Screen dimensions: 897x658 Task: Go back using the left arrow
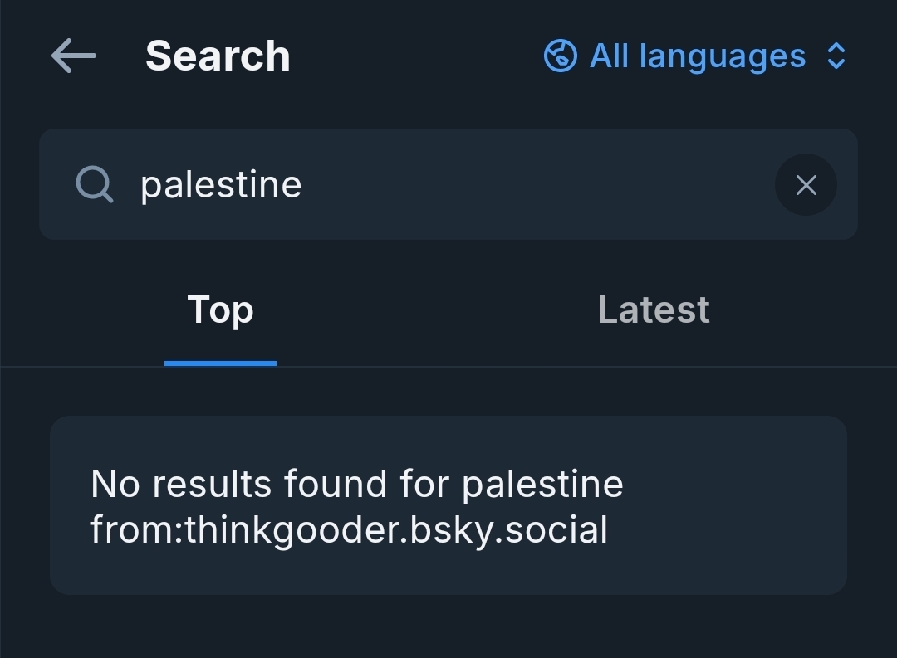coord(73,56)
